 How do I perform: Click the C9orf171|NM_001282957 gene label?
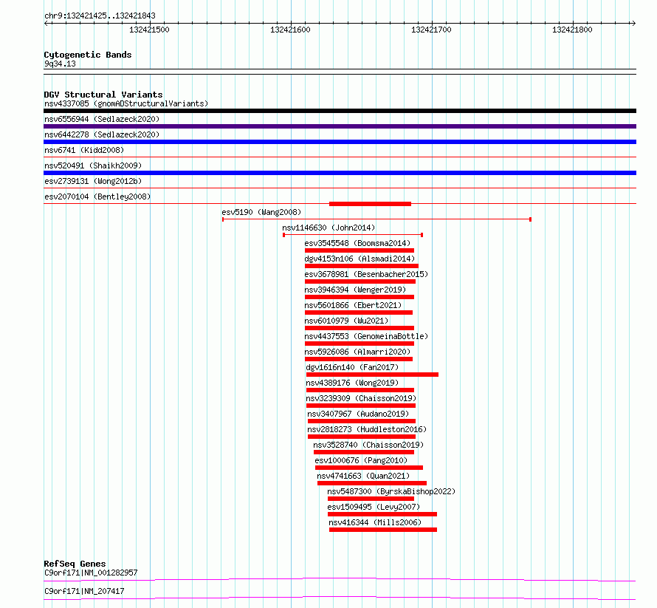[91, 573]
